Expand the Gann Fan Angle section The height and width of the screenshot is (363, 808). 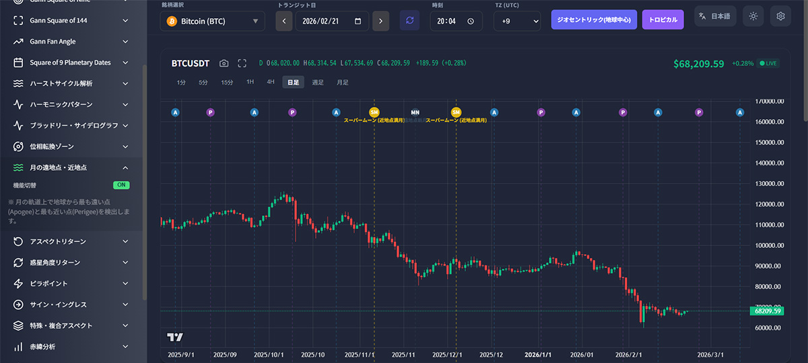[71, 42]
